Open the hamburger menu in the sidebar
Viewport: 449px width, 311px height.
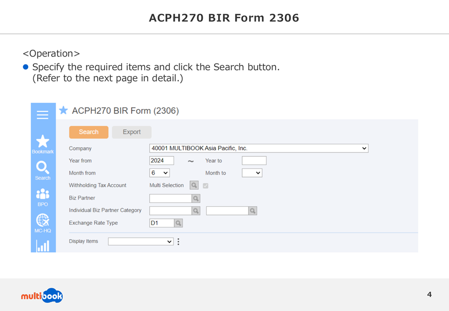(43, 115)
